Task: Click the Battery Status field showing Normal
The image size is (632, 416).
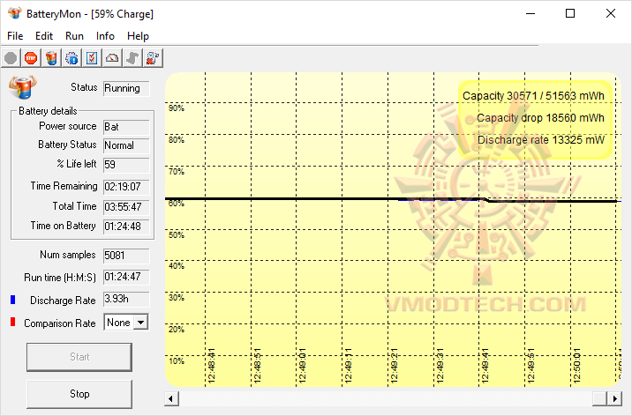Action: [x=126, y=145]
